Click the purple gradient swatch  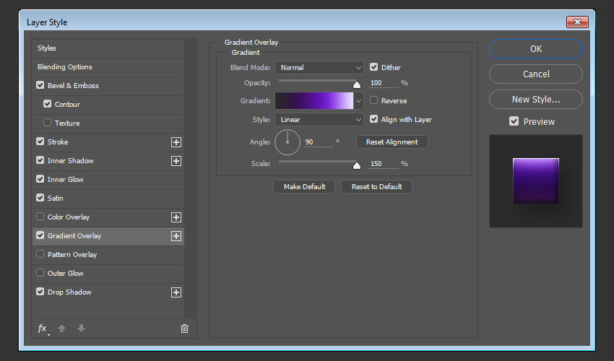[314, 101]
